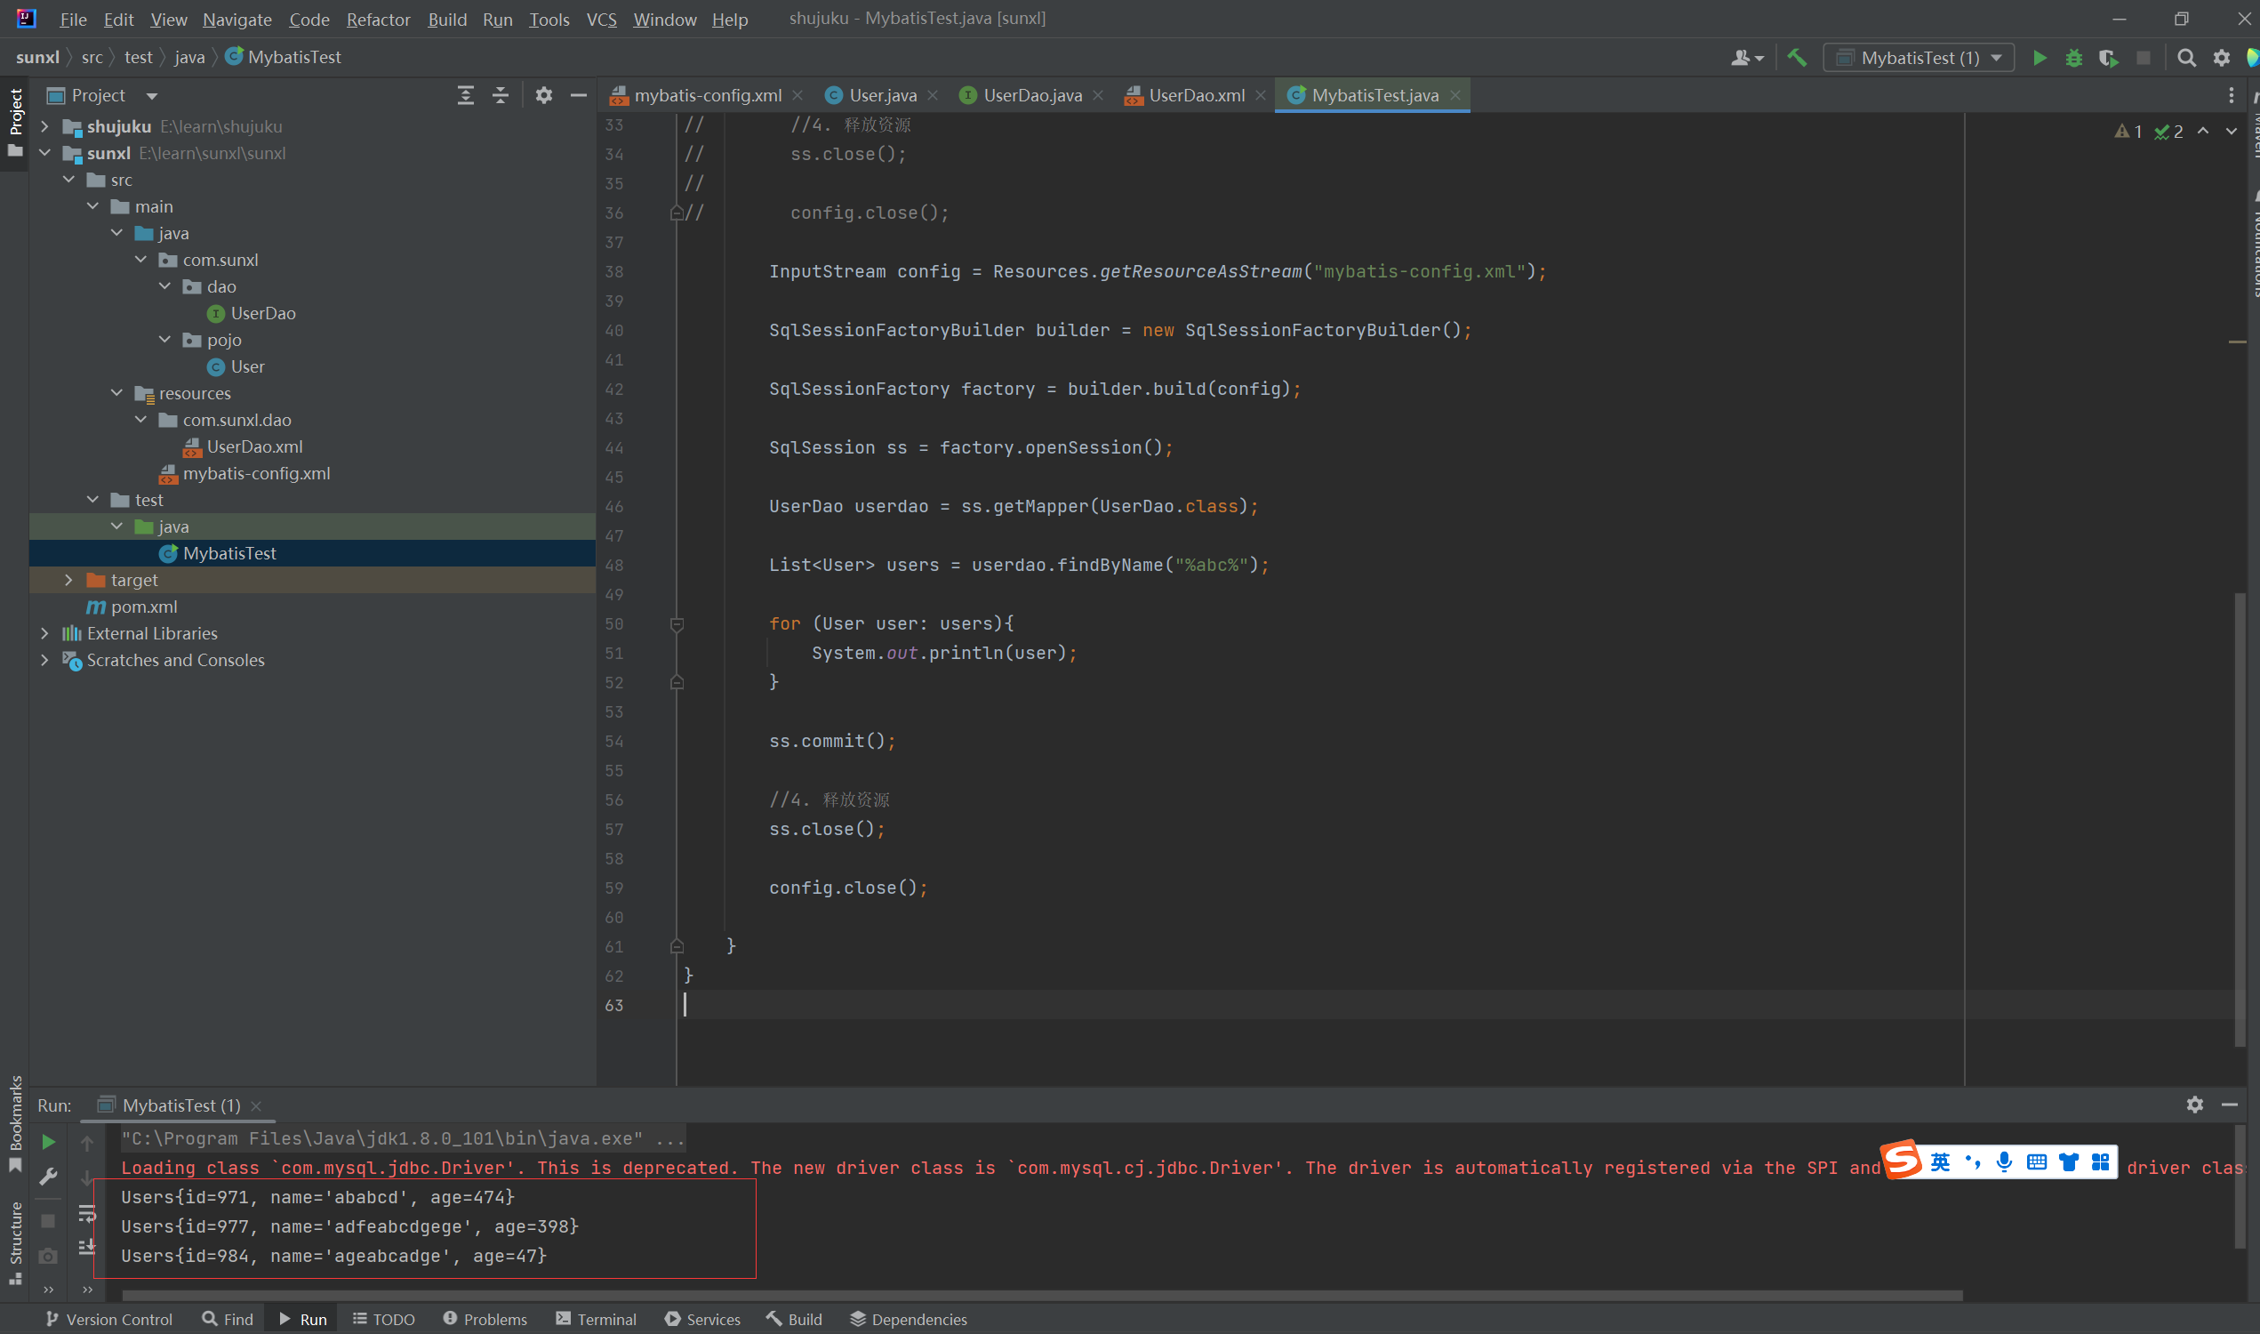This screenshot has height=1334, width=2260.
Task: Switch to UserDao.xml editor tab
Action: pyautogui.click(x=1195, y=95)
